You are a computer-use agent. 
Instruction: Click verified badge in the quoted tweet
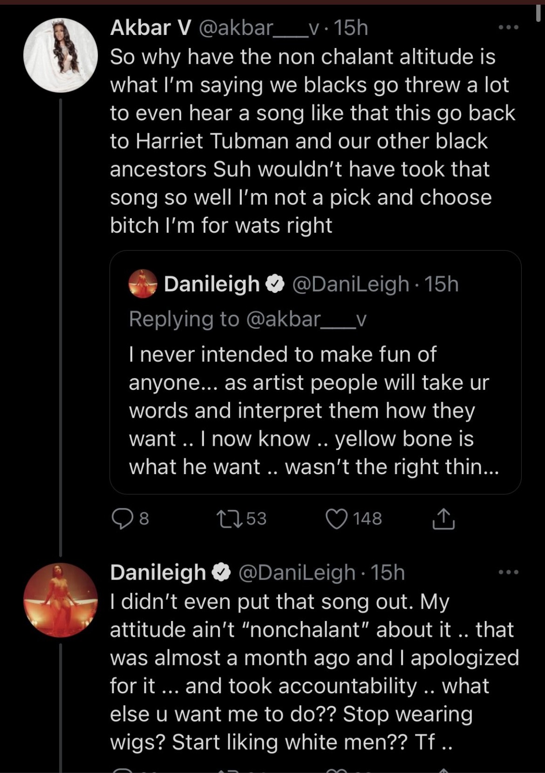click(275, 284)
